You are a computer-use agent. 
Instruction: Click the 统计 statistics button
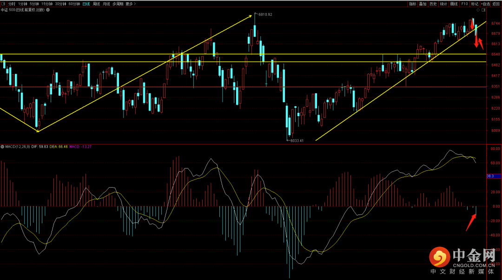tap(443, 4)
